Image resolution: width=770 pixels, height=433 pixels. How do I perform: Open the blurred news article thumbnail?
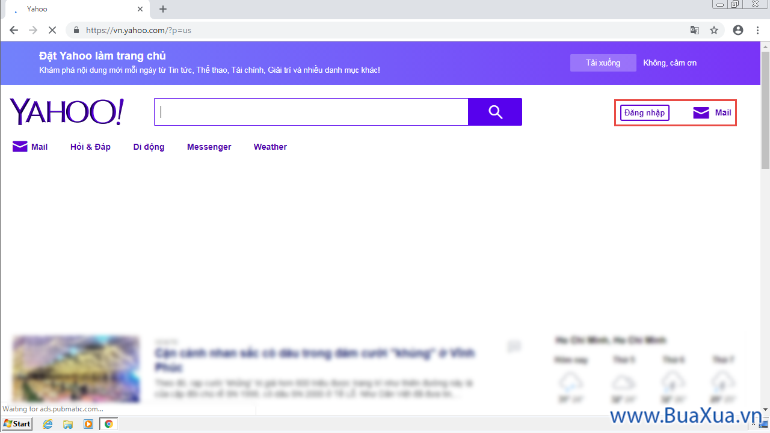(76, 369)
